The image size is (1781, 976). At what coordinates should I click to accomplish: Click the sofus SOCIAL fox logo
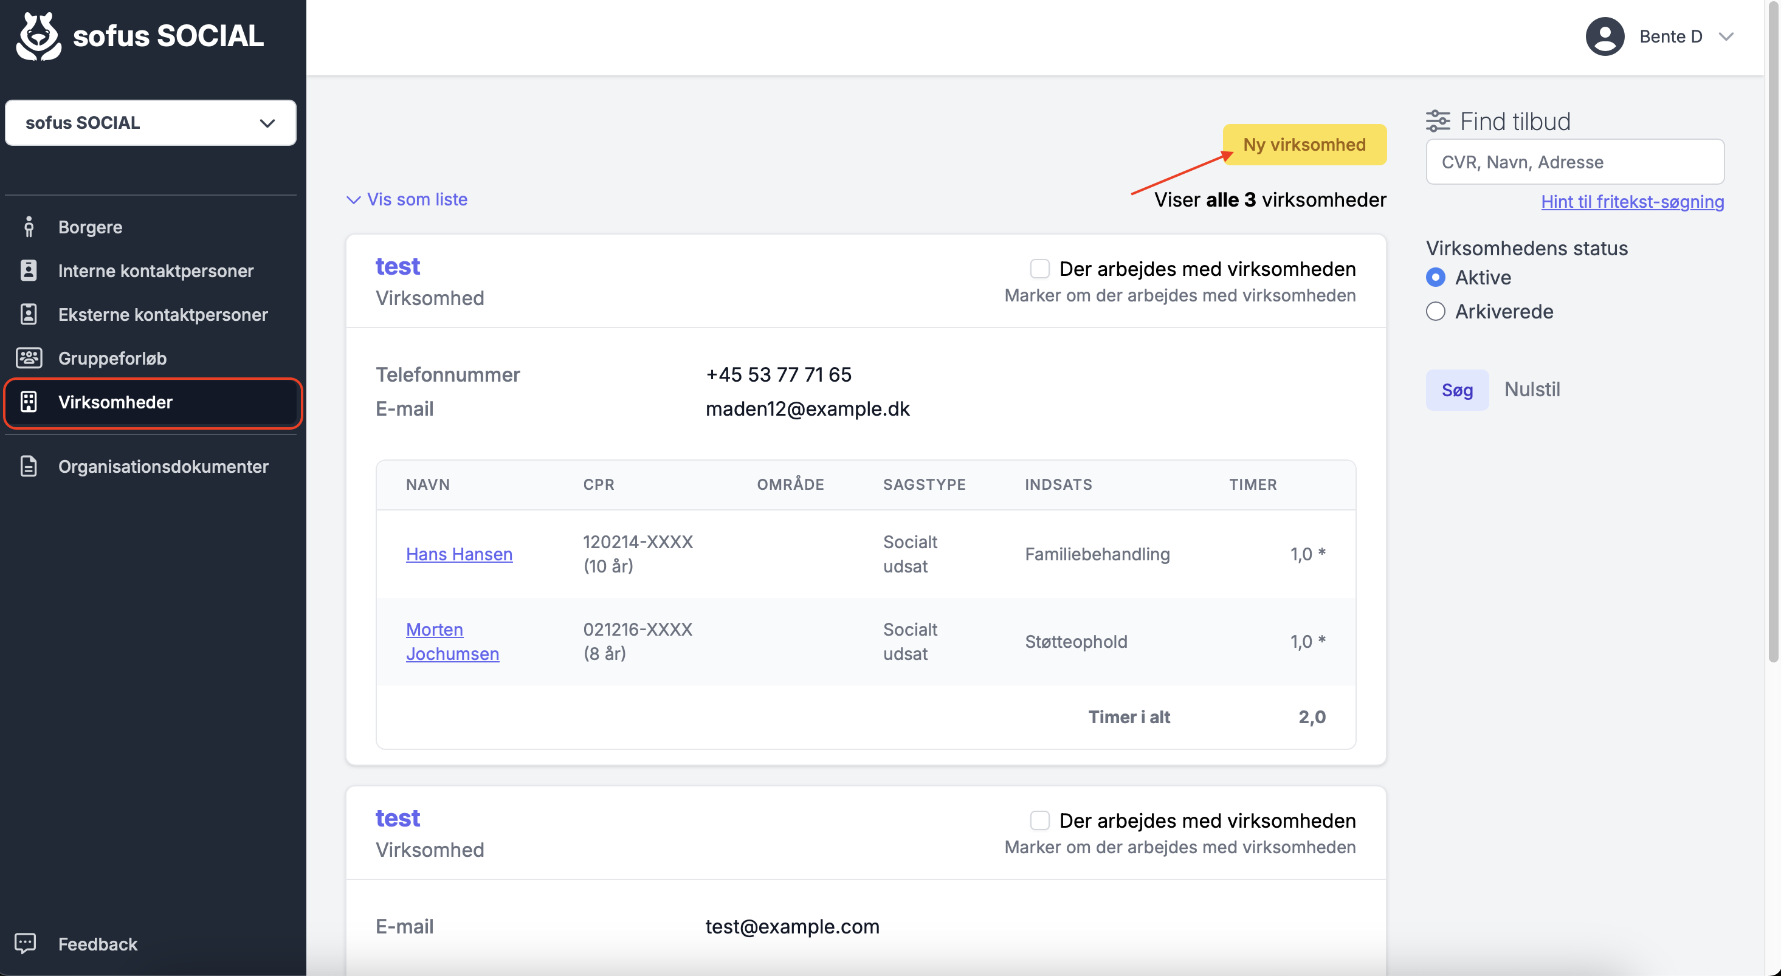[40, 36]
